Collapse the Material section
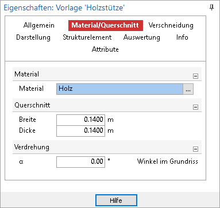This screenshot has height=208, width=220. tap(195, 76)
